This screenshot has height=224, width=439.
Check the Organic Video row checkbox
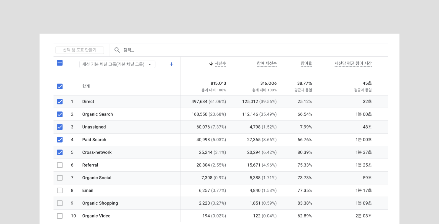[60, 216]
